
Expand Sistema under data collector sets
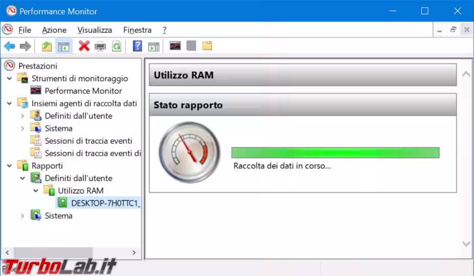pyautogui.click(x=23, y=128)
